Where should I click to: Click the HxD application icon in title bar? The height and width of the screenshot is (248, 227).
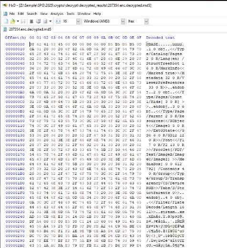[5, 5]
